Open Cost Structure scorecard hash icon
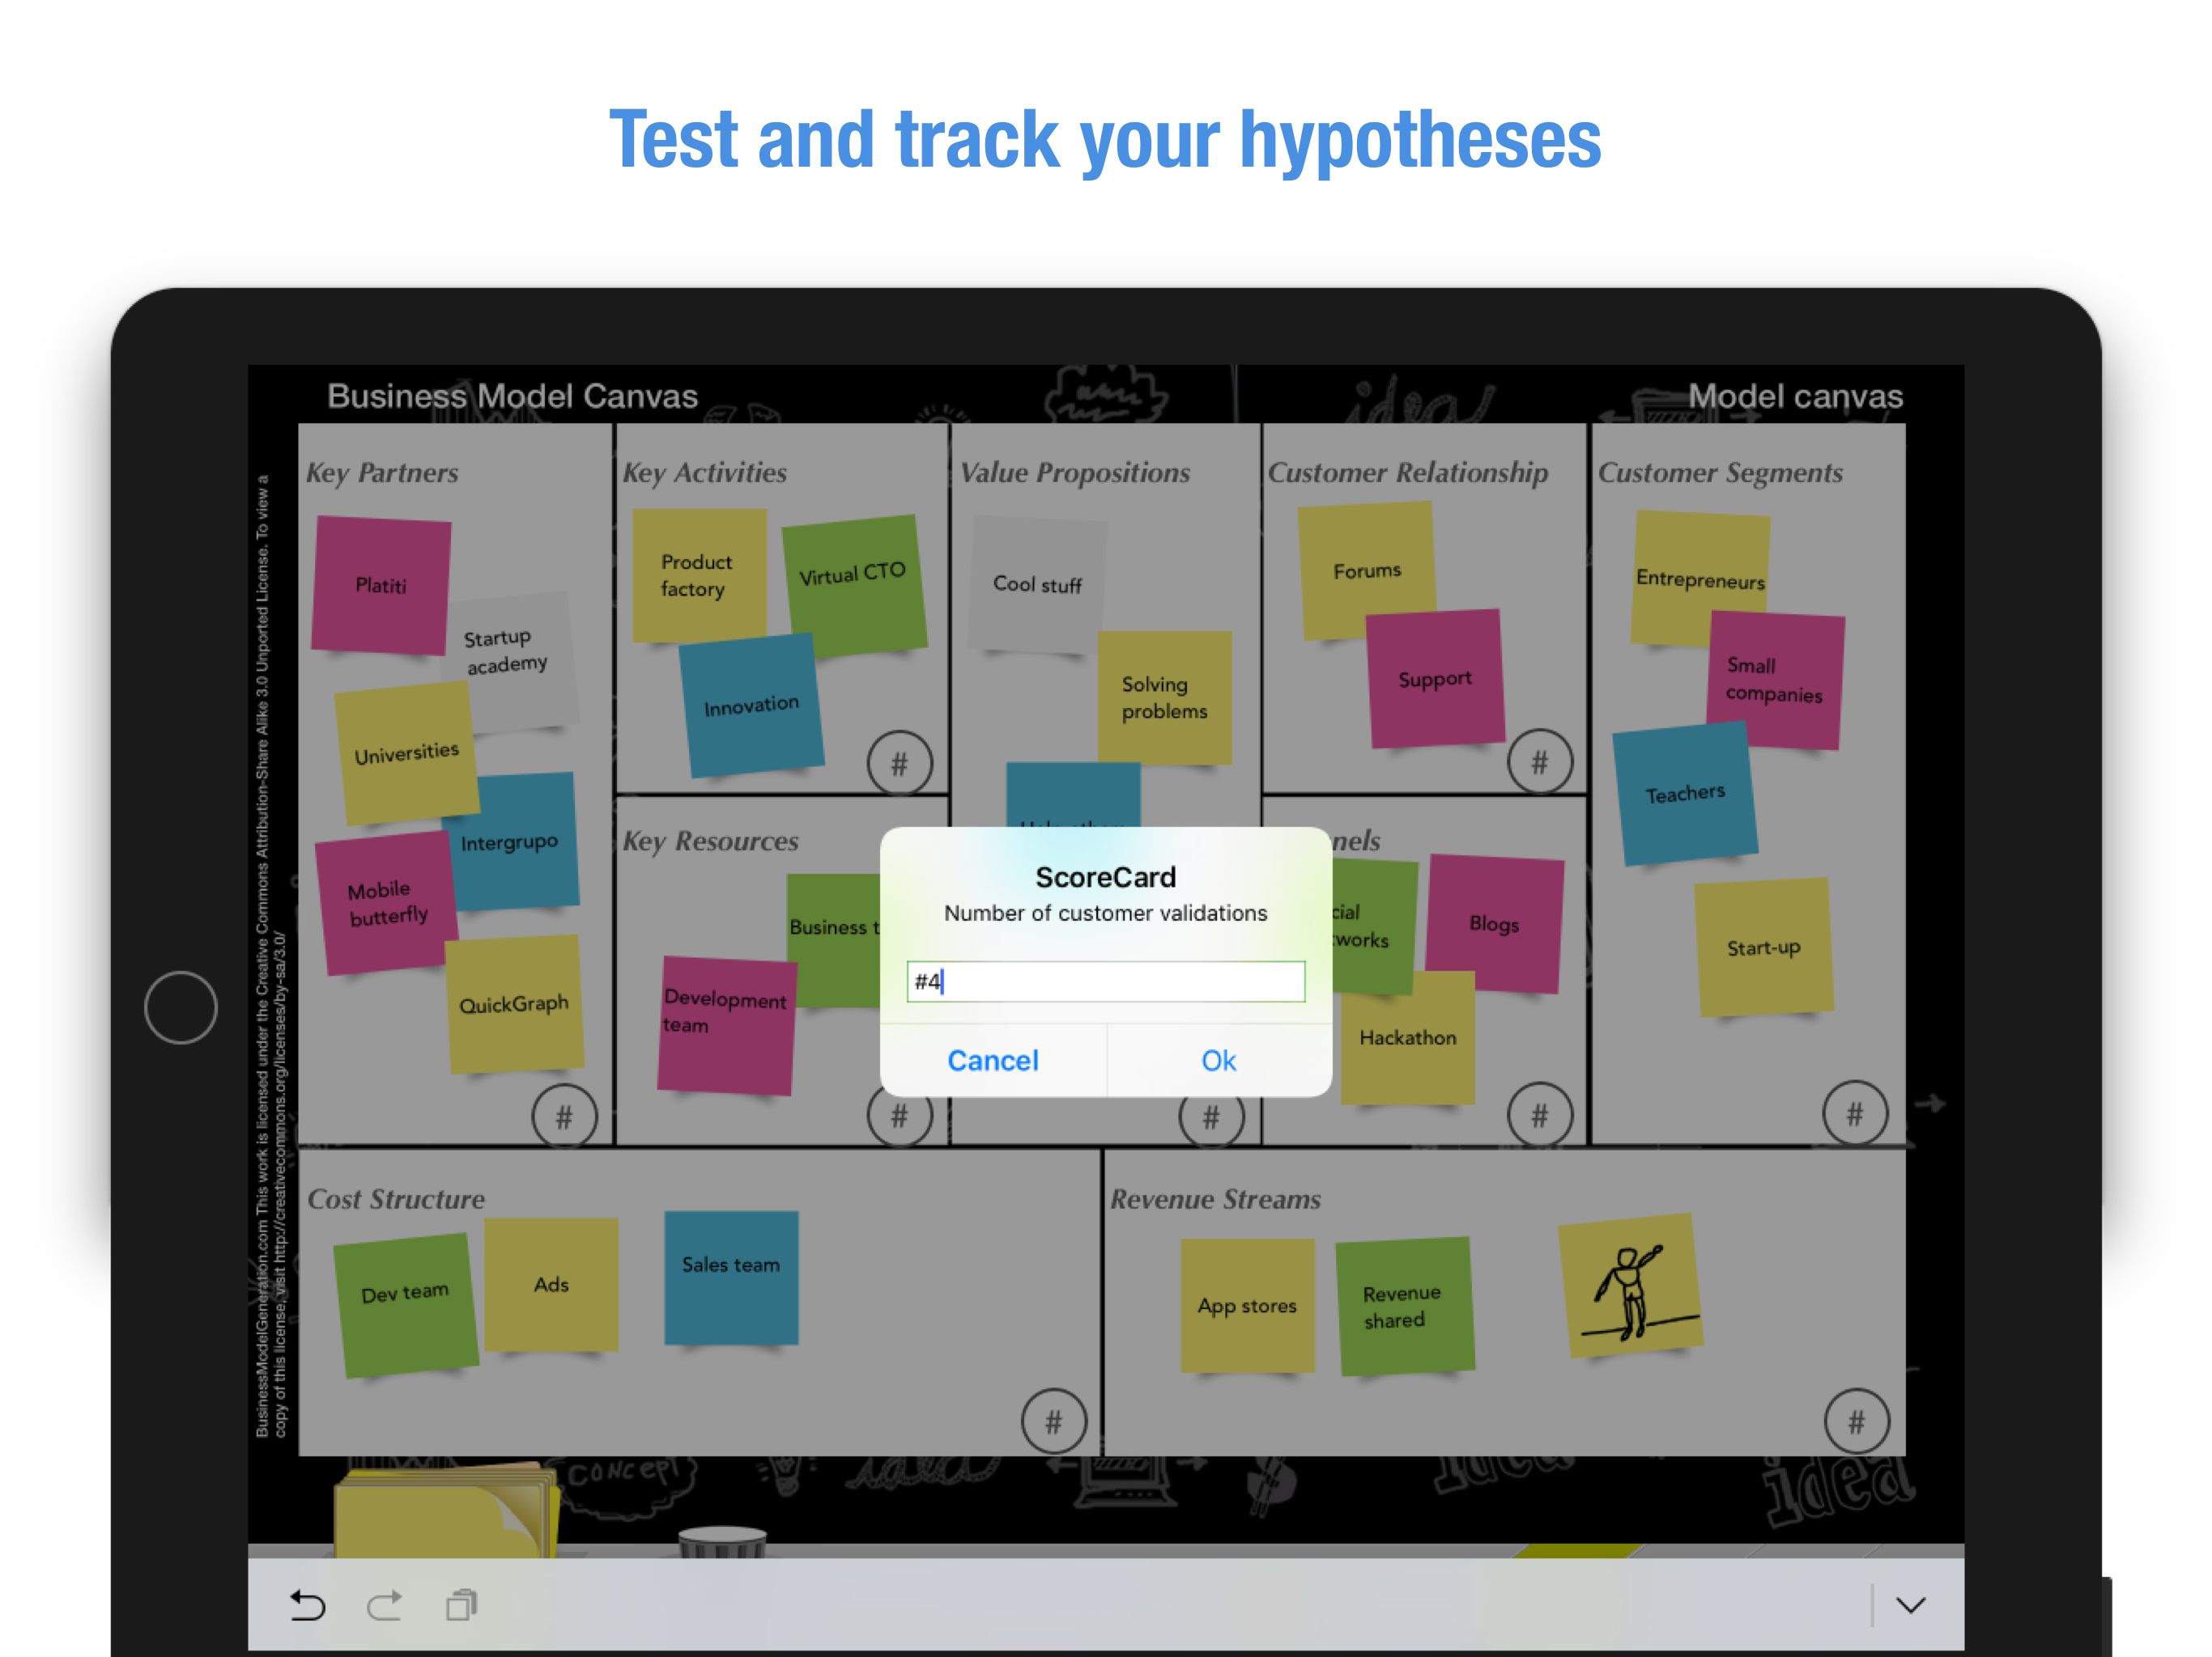Image resolution: width=2212 pixels, height=1657 pixels. click(1053, 1421)
